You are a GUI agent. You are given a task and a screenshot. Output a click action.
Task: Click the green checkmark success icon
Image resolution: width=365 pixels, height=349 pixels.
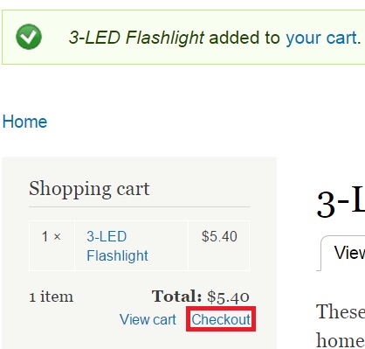tap(29, 37)
